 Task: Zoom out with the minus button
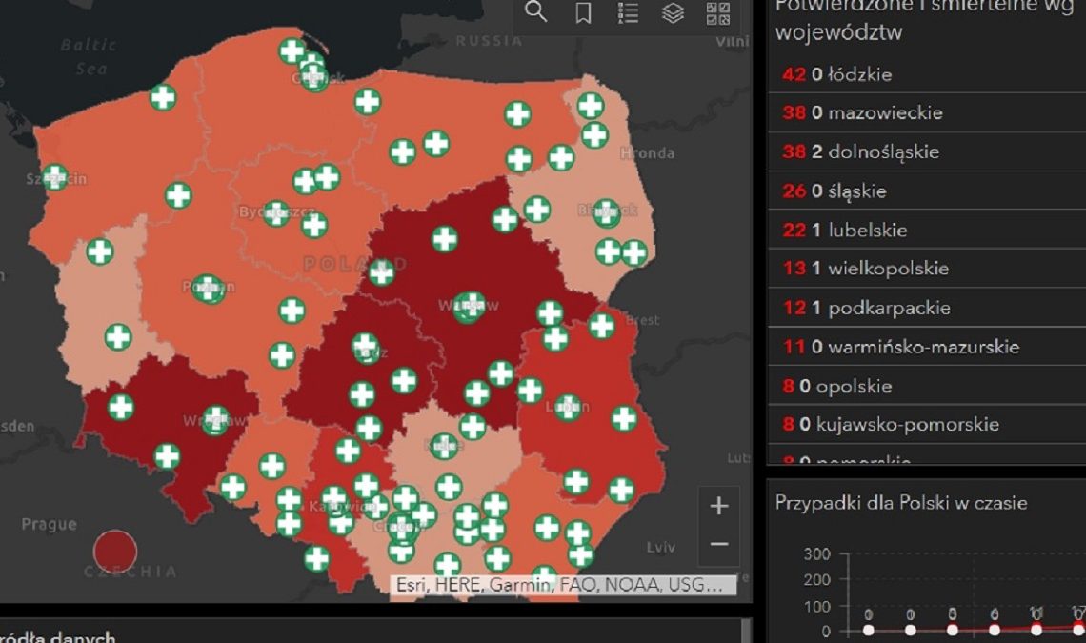pos(719,544)
